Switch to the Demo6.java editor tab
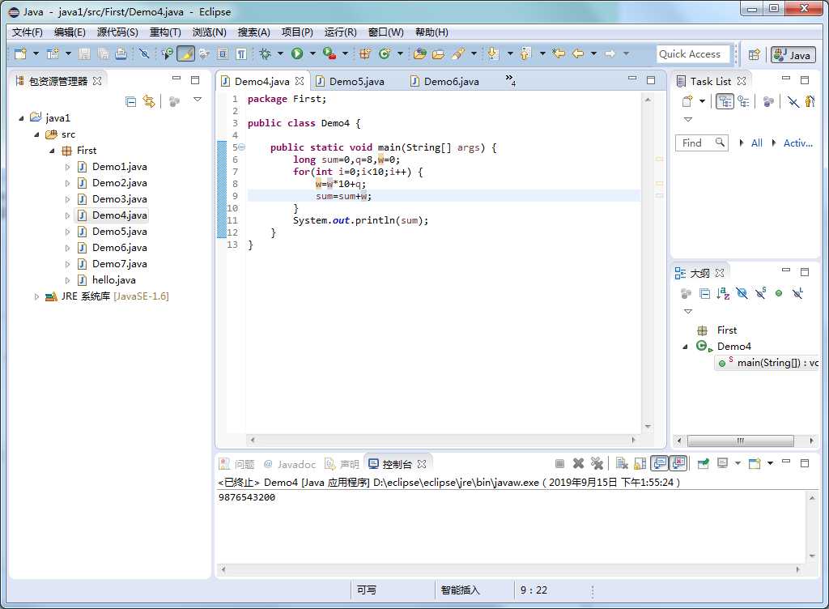 (x=451, y=82)
